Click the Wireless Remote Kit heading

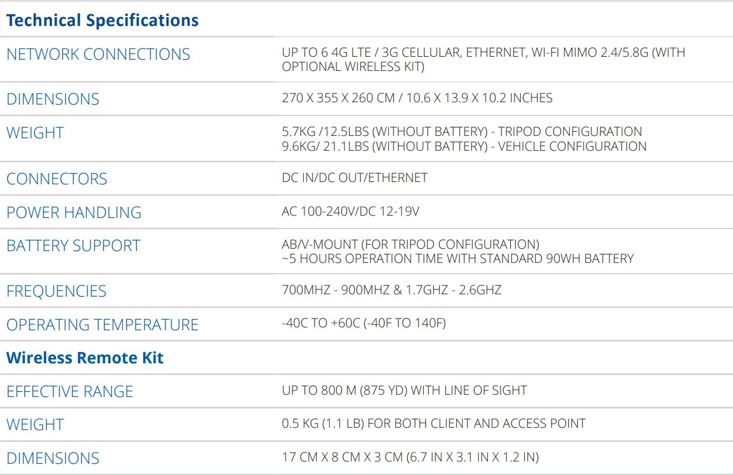pyautogui.click(x=85, y=358)
